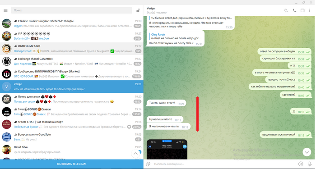Open the hamburger main menu

tap(5, 10)
